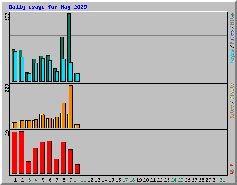Click day 1 on the x-axis

[x=15, y=180]
